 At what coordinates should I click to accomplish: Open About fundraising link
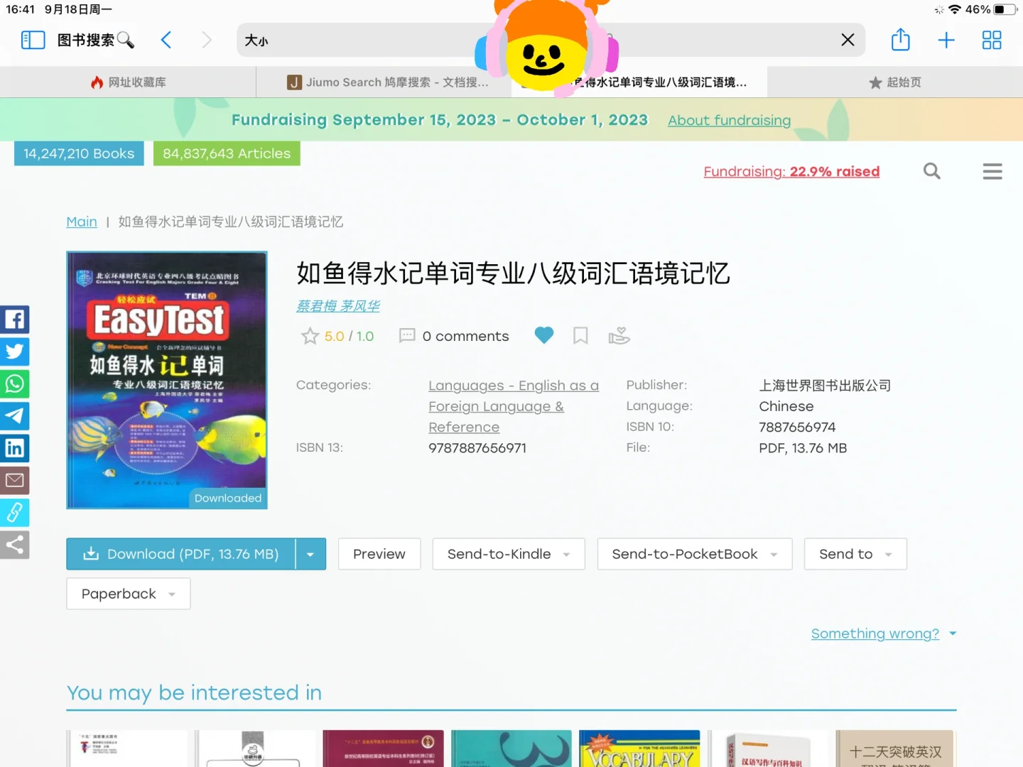(729, 120)
